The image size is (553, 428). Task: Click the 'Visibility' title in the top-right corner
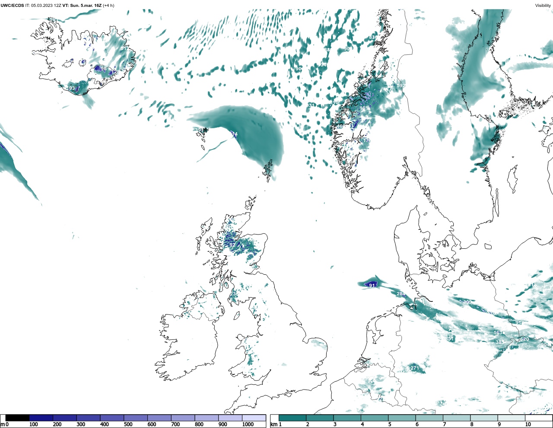(x=543, y=5)
